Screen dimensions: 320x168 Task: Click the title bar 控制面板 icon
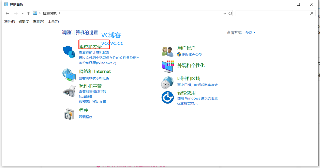[x=6, y=4]
